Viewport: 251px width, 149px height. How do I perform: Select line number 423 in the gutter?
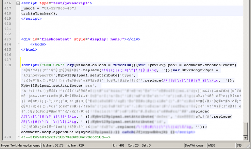[7, 39]
